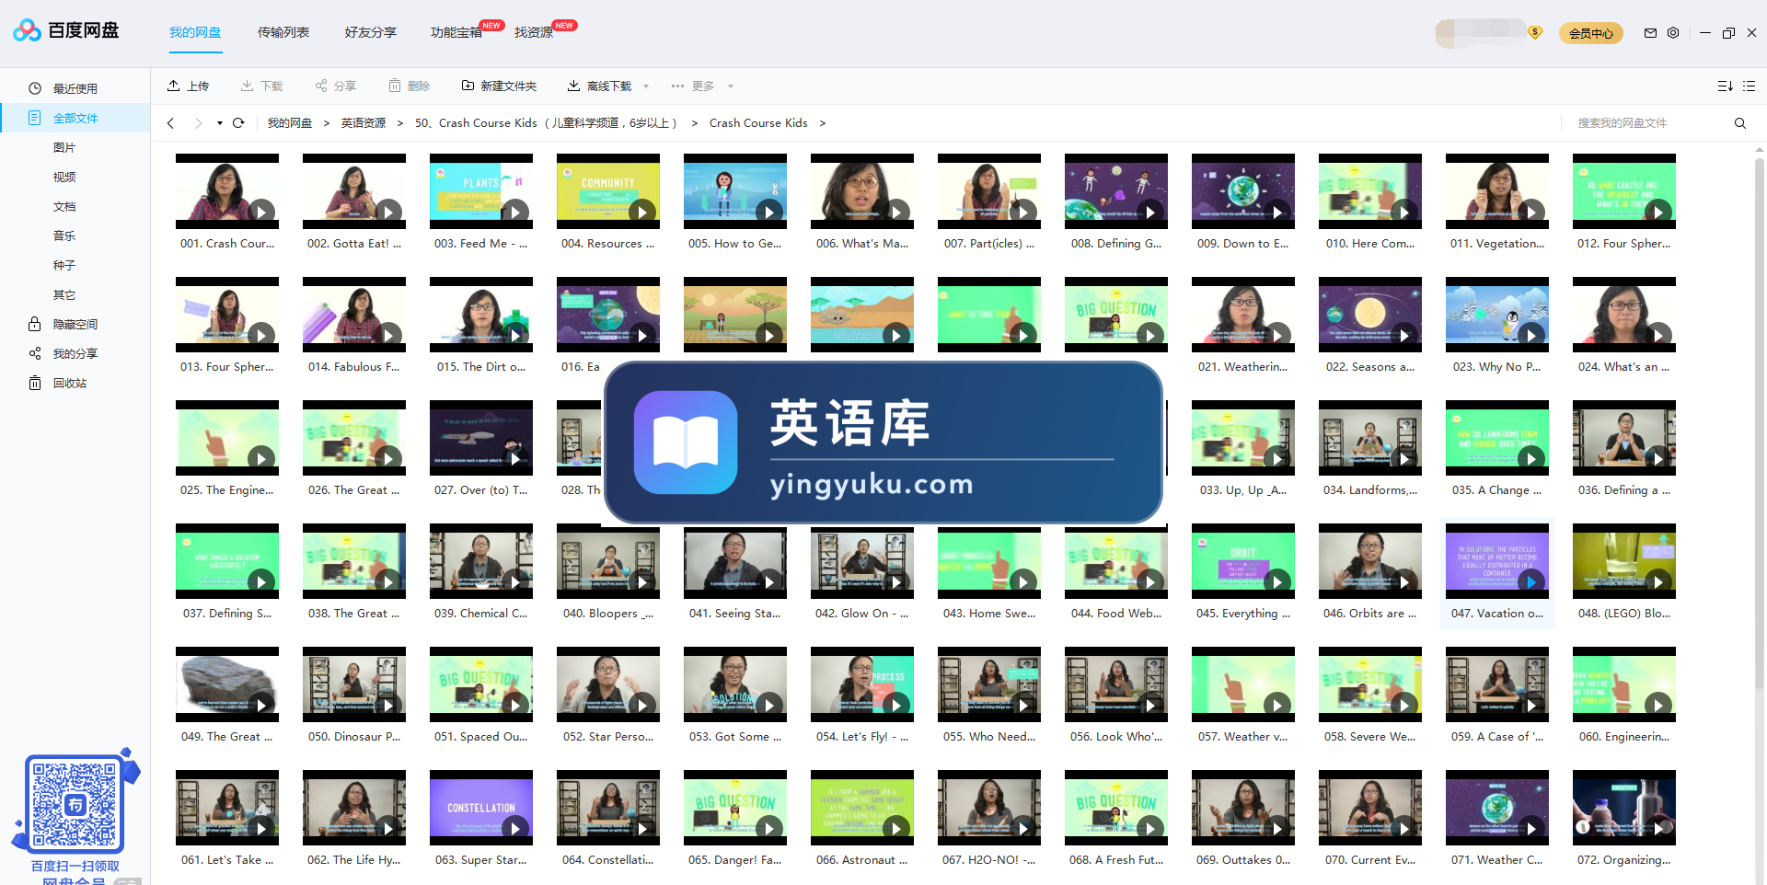This screenshot has height=885, width=1767.
Task: Click the QR code promotion image
Action: coord(75,804)
